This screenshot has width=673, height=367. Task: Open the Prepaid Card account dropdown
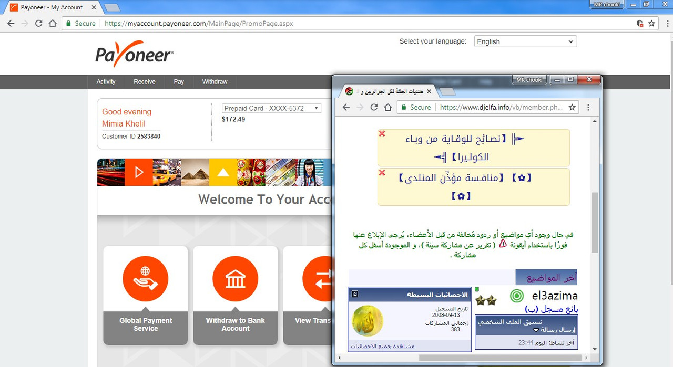271,108
